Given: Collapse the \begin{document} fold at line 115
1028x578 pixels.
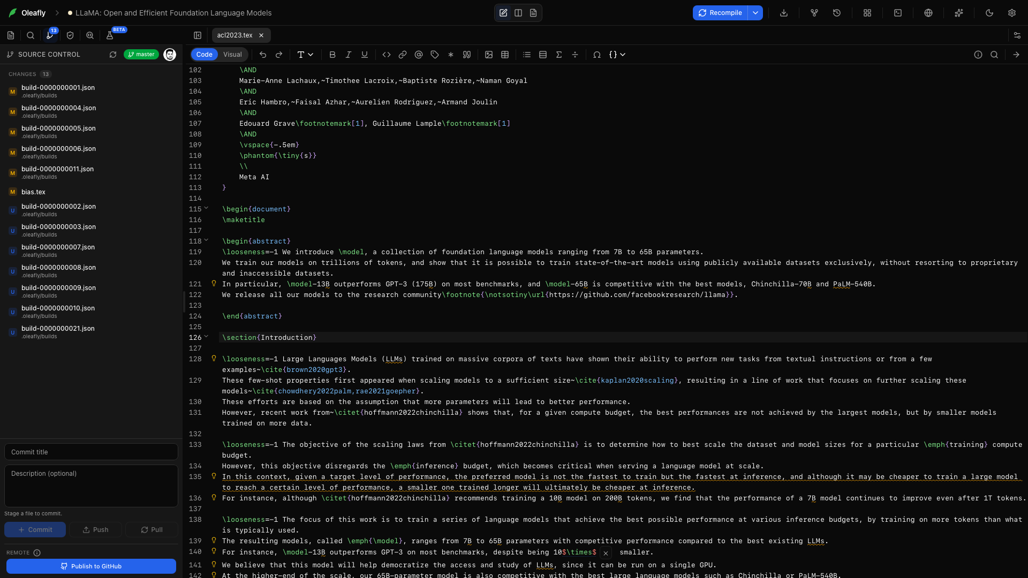Looking at the screenshot, I should 206,208.
